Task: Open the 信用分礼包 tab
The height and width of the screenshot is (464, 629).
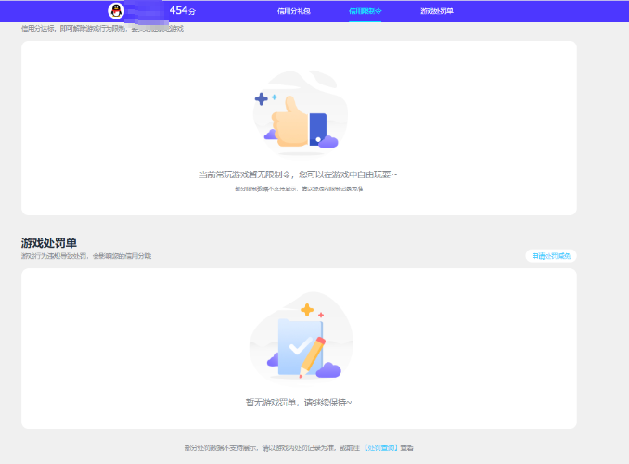Action: pos(294,11)
